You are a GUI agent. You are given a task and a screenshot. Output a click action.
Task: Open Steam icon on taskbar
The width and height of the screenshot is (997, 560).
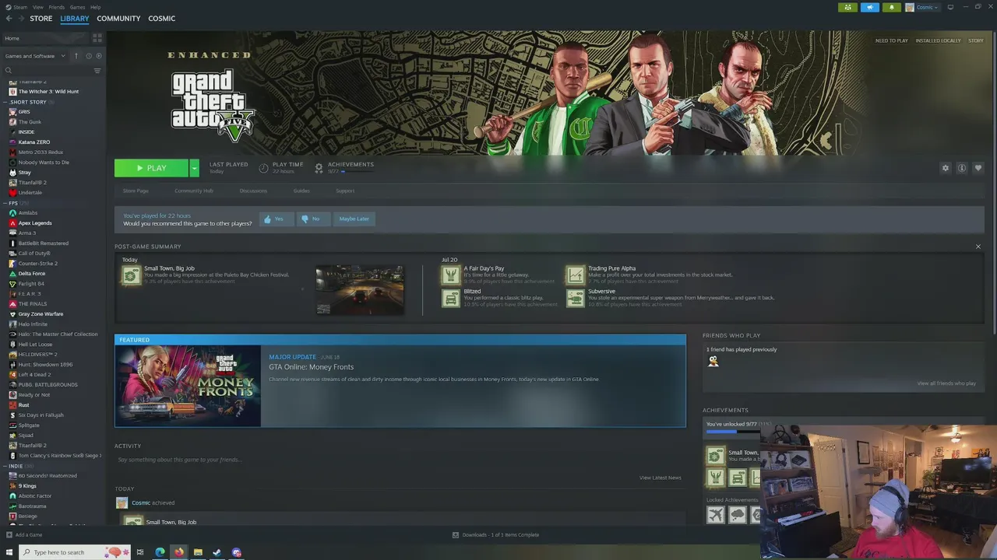pos(217,552)
